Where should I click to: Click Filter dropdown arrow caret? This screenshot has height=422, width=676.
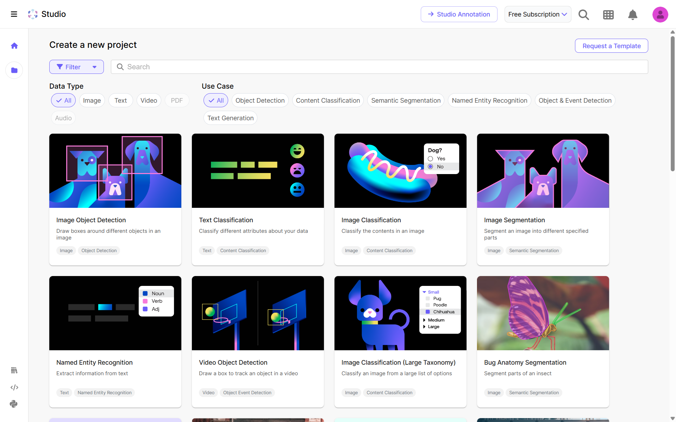[94, 67]
